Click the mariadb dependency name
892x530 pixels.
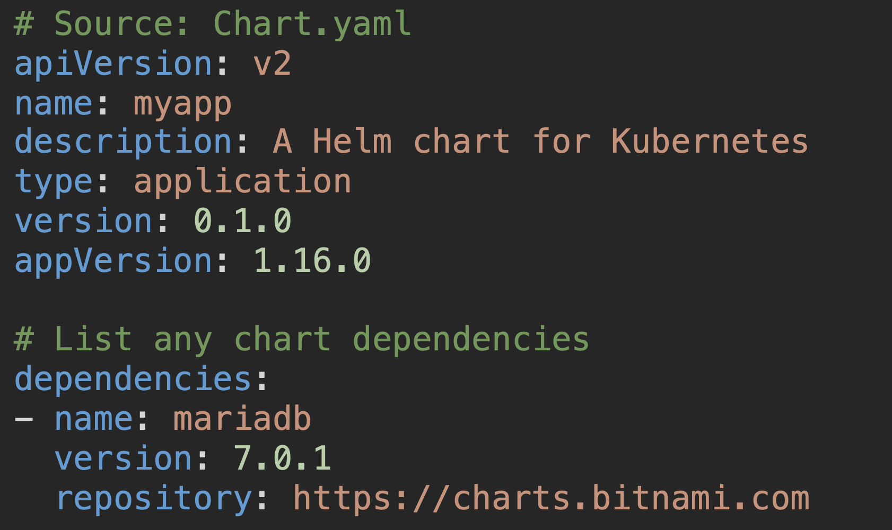[242, 419]
